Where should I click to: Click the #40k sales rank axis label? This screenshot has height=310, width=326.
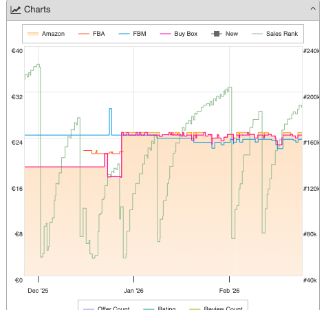coord(310,280)
